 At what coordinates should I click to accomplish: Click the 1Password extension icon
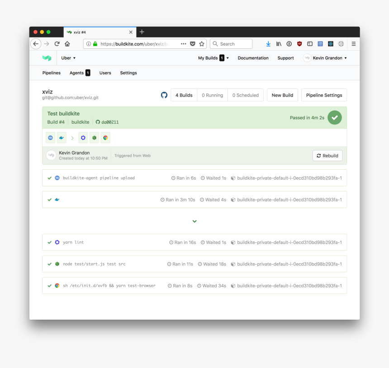(289, 44)
